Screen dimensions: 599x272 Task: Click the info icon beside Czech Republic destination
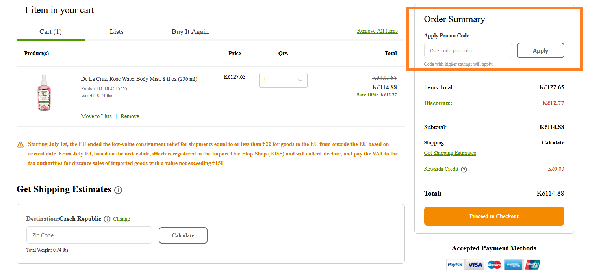click(107, 219)
